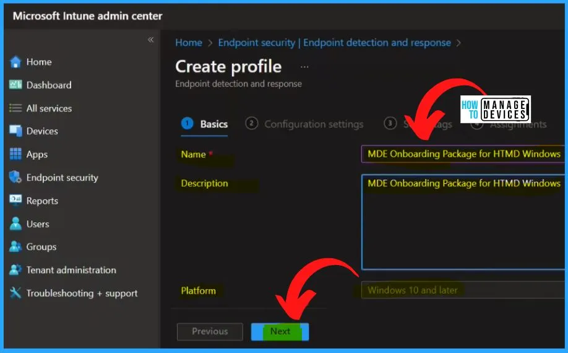Viewport: 568px width, 353px height.
Task: Click the Users person icon
Action: tap(15, 224)
